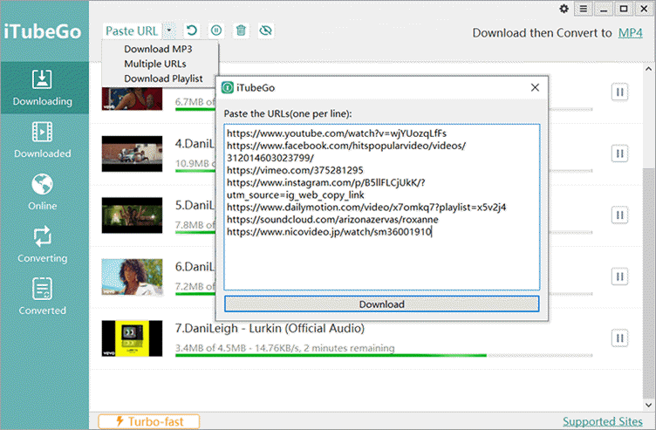Click the instagram.com URL line in dialog
The image size is (656, 430).
[326, 188]
